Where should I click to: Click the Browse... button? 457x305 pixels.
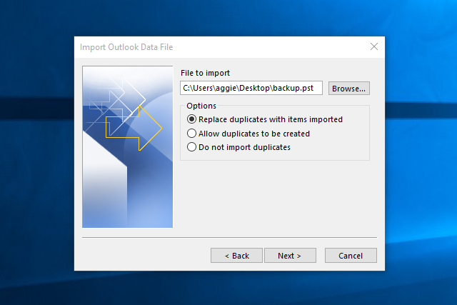(x=349, y=89)
